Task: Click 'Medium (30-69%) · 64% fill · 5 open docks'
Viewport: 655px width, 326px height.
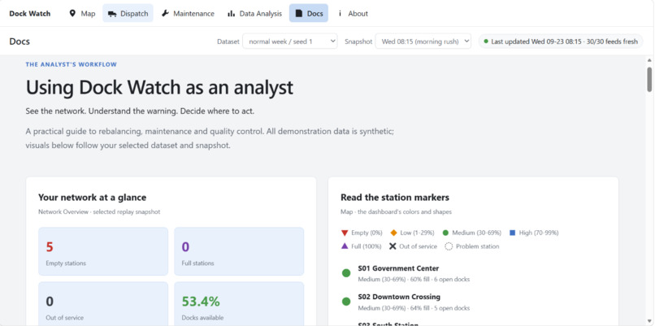Action: click(414, 308)
